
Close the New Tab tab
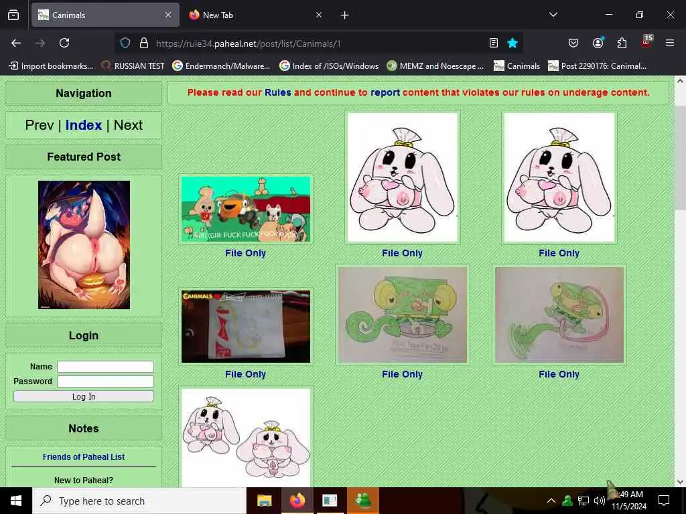pyautogui.click(x=319, y=15)
